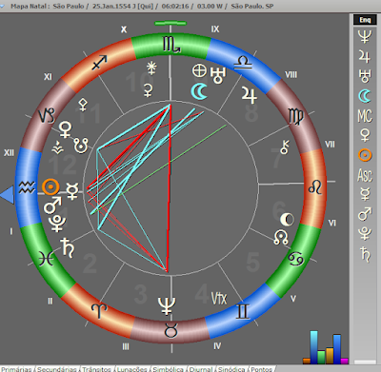
Task: Click Taurus sign on the zodiac ring
Action: pyautogui.click(x=171, y=330)
